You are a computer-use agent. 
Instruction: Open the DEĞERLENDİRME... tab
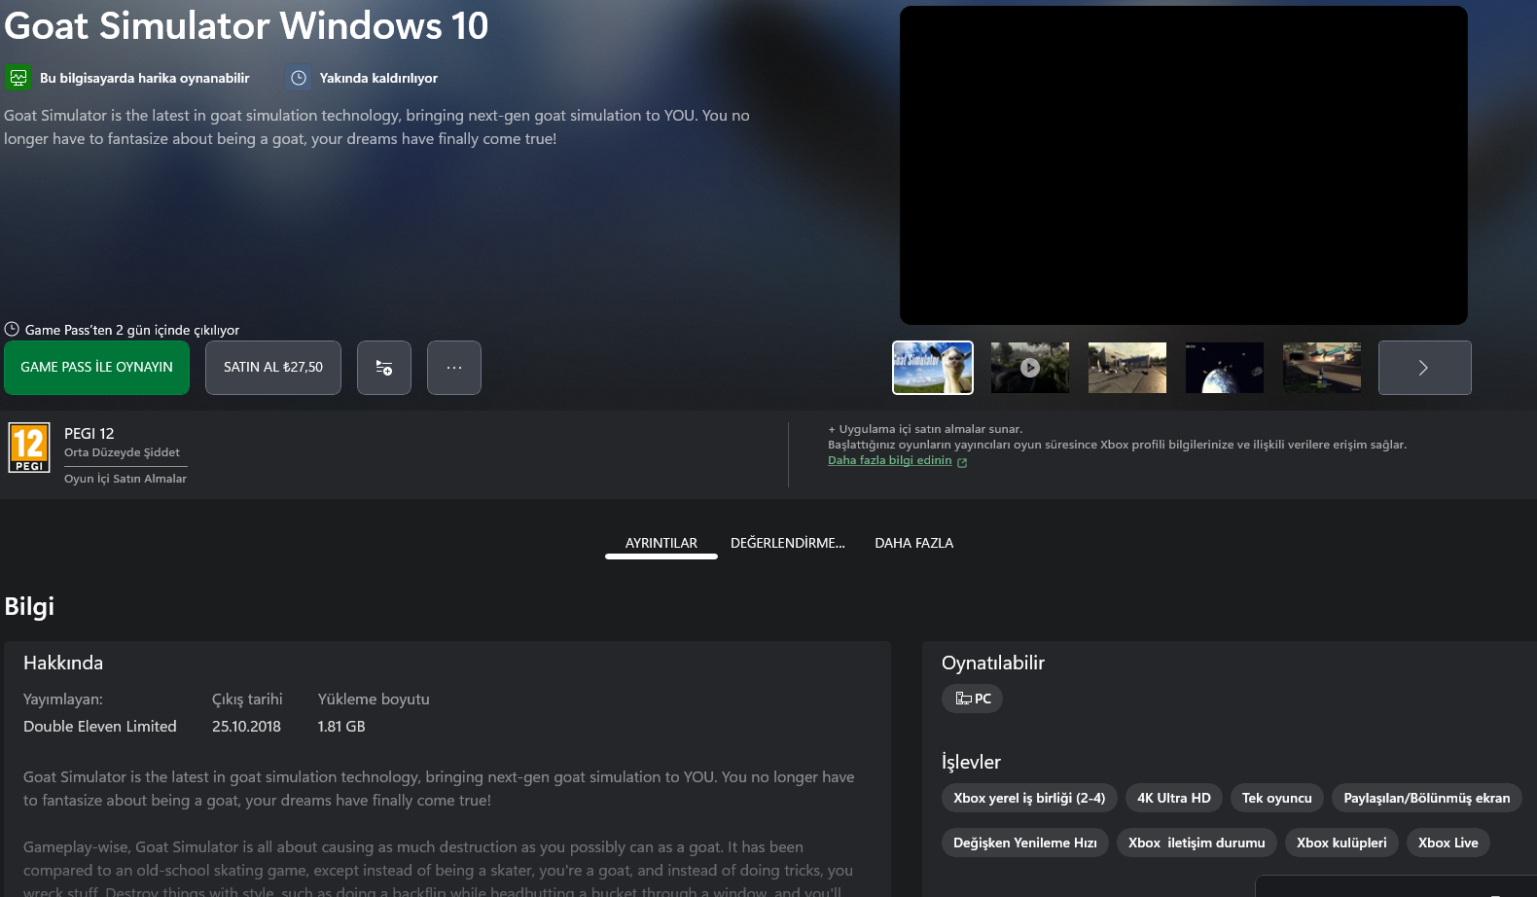[x=788, y=543]
